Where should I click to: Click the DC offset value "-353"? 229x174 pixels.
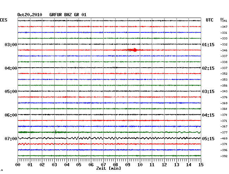point(224,80)
